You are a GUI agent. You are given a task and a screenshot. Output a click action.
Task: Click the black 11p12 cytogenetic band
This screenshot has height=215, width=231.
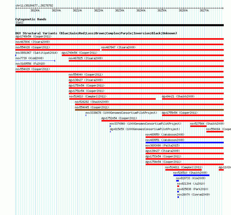(119, 25)
